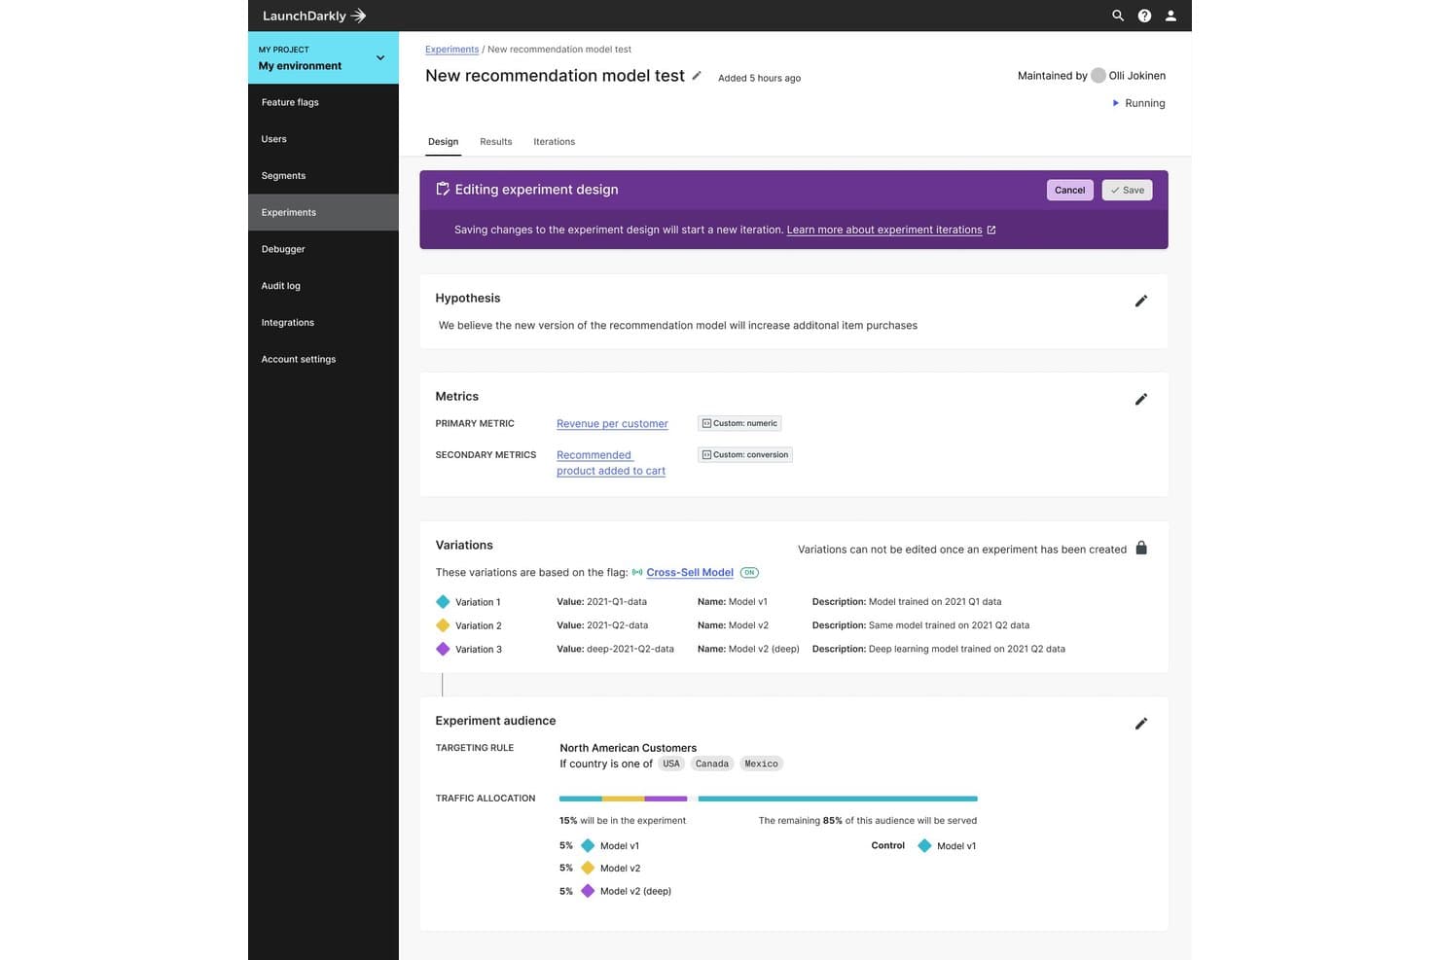Click the Variations lock icon

[1141, 548]
